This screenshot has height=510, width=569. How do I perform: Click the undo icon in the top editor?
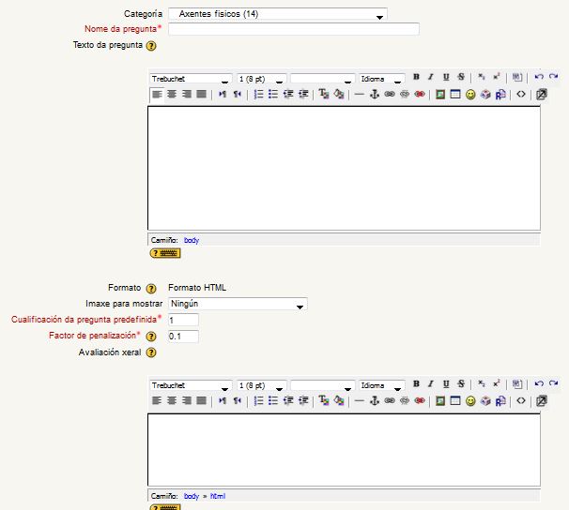coord(539,78)
